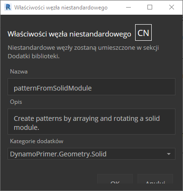
Task: Place cursor after patternFromSolidModule text
Action: click(x=92, y=88)
